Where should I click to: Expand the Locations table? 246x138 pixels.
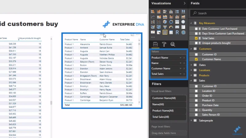(191, 70)
